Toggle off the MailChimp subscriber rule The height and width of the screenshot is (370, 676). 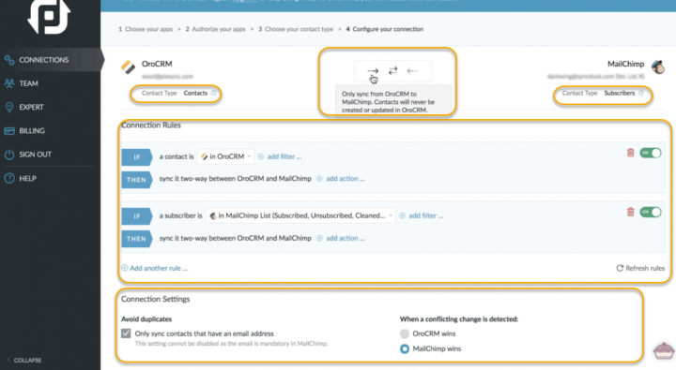click(650, 212)
